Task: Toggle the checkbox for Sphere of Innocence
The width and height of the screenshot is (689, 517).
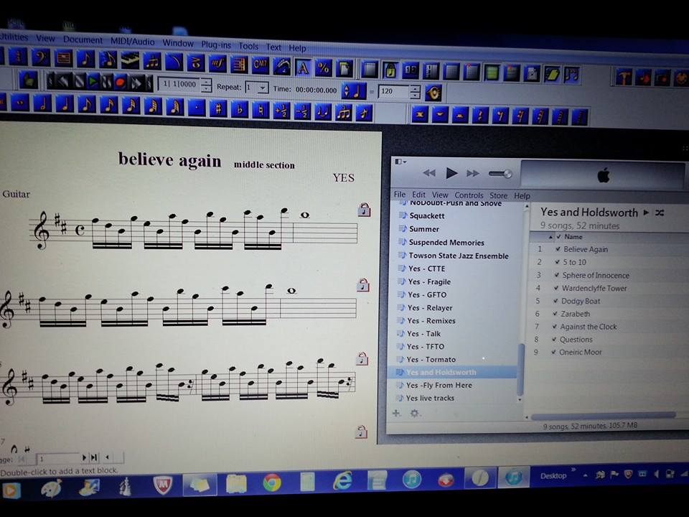Action: (557, 275)
